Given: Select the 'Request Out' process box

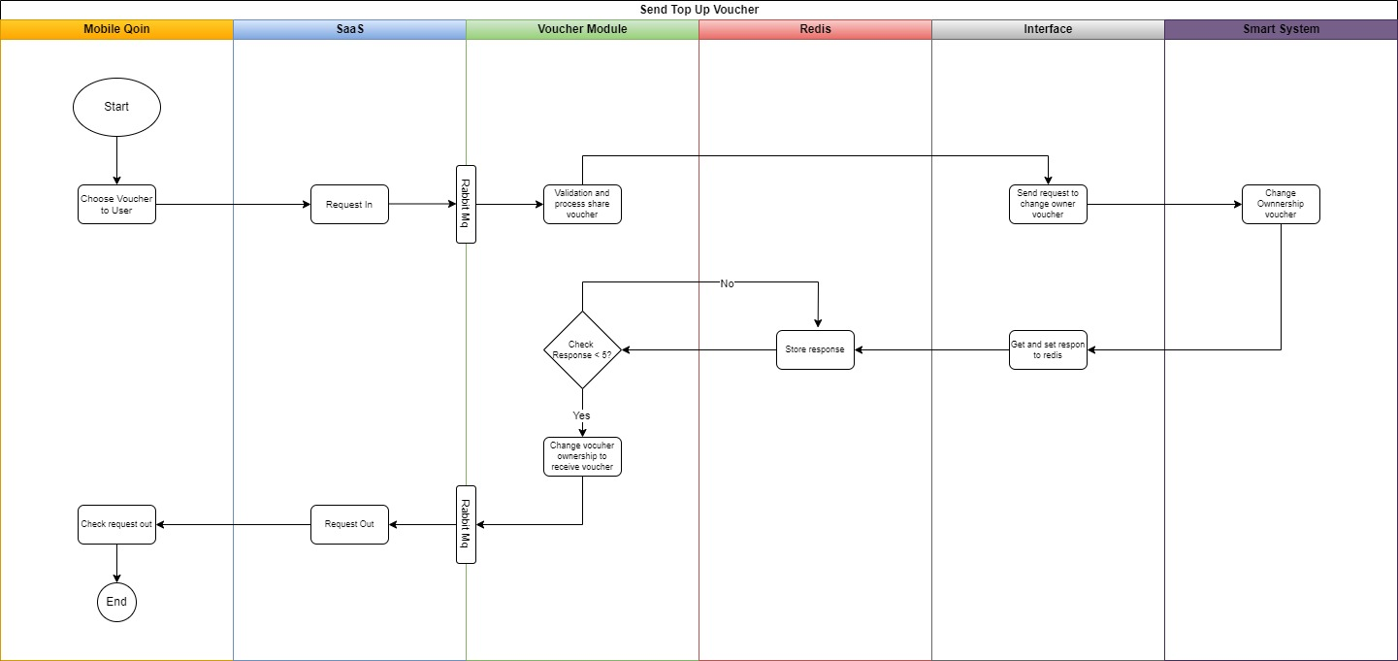Looking at the screenshot, I should point(349,524).
